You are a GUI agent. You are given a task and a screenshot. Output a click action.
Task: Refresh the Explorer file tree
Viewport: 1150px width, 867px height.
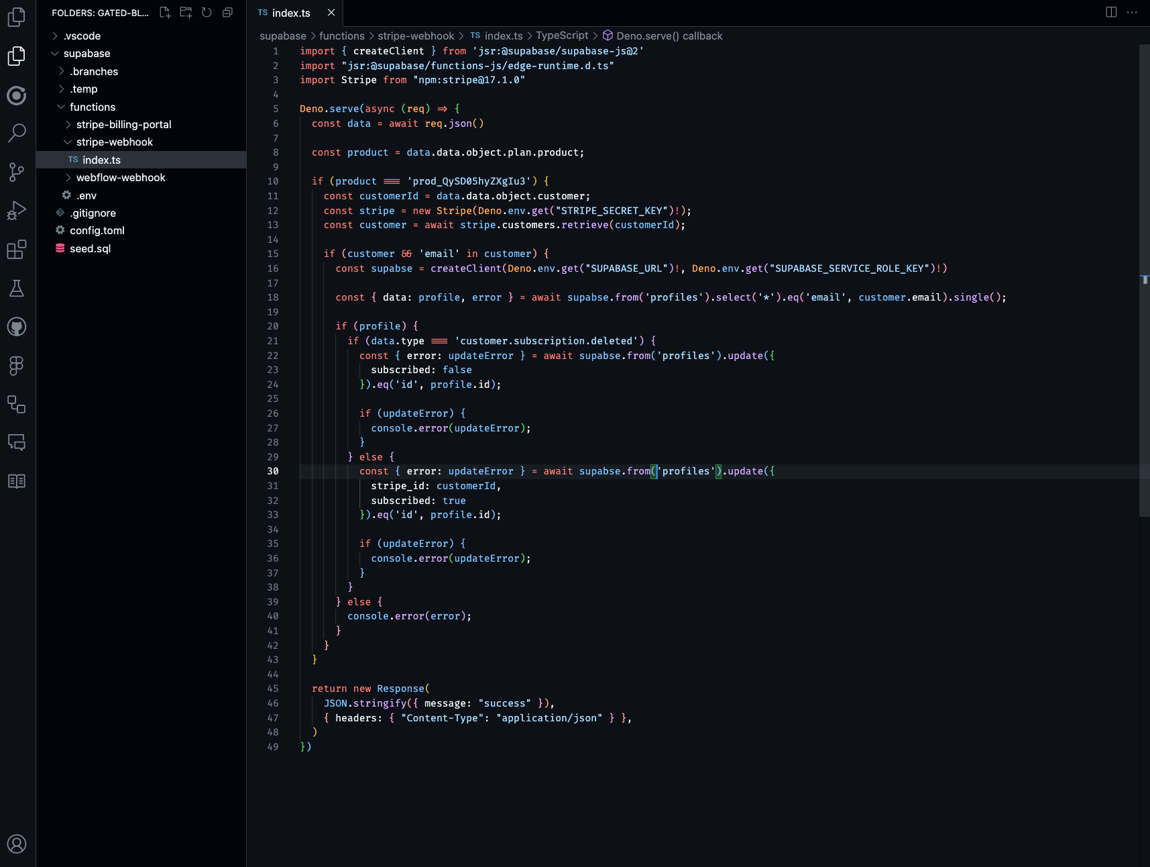(207, 13)
